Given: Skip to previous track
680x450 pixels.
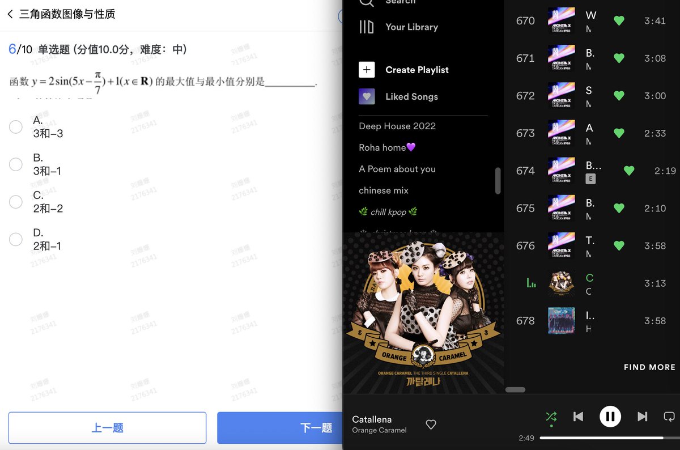Looking at the screenshot, I should point(578,417).
